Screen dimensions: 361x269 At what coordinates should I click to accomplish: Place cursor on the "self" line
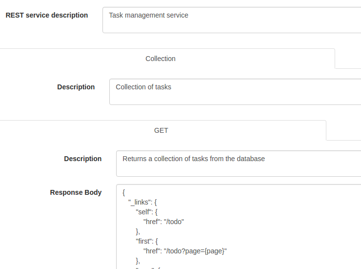[x=147, y=212]
